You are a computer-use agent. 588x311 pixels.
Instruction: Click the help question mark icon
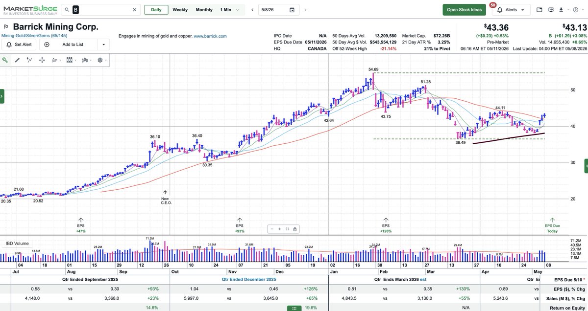pyautogui.click(x=576, y=10)
